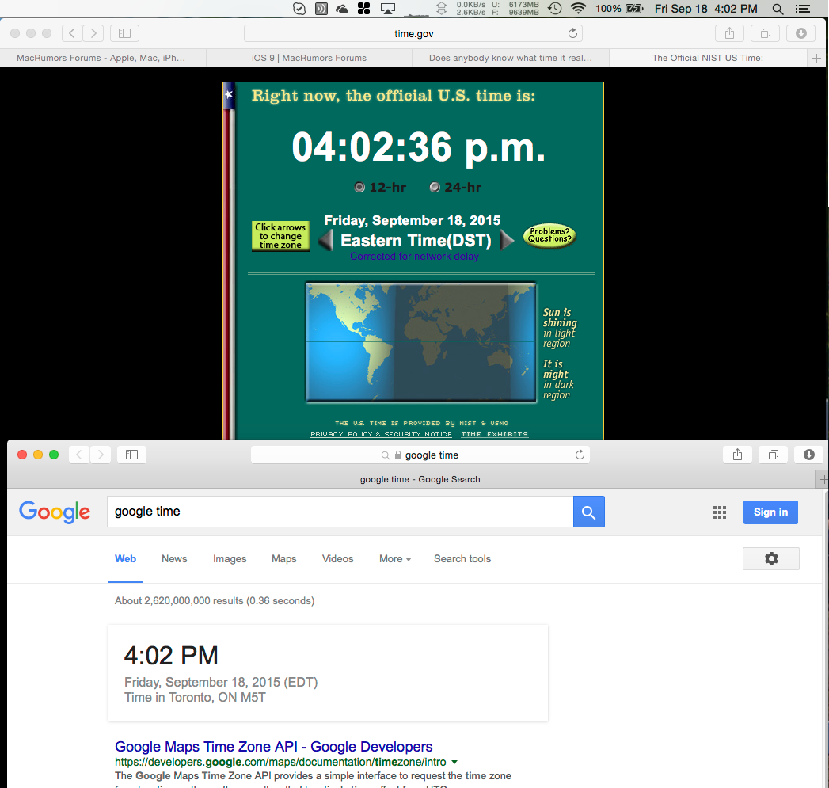Click the menu bar date and time
Screen dimensions: 829x788
click(x=705, y=9)
